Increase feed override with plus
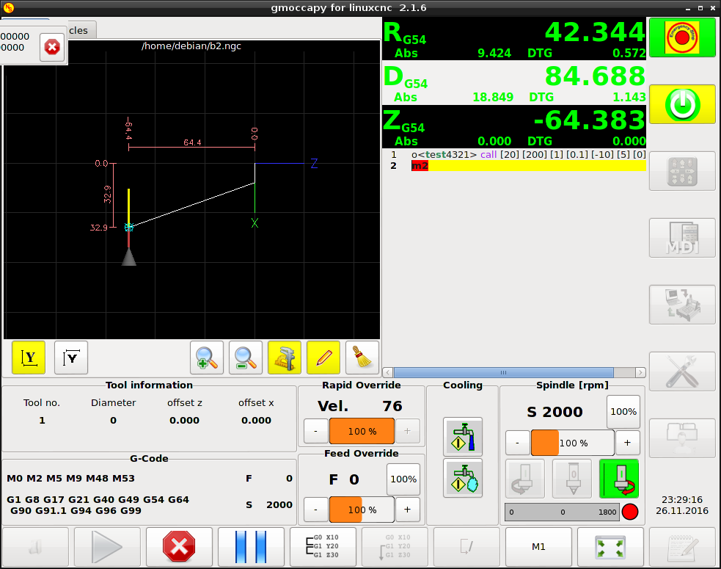Viewport: 721px width, 569px height. pos(407,510)
